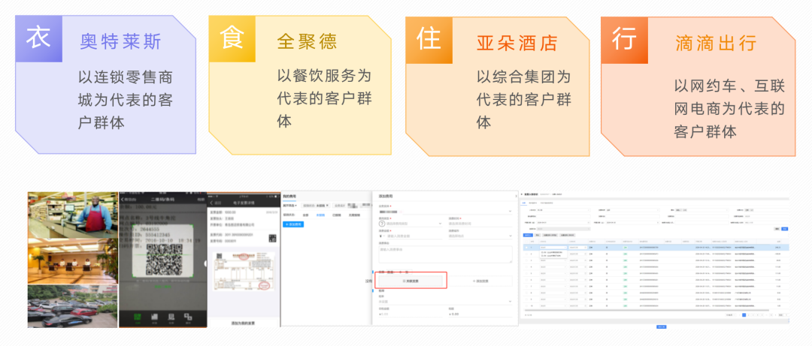
Task: Click the 消费事由 text area
Action: 445,254
